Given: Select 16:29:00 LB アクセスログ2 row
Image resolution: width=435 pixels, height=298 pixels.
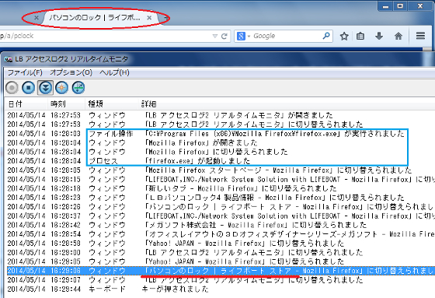Looking at the screenshot, I should click(x=221, y=252).
